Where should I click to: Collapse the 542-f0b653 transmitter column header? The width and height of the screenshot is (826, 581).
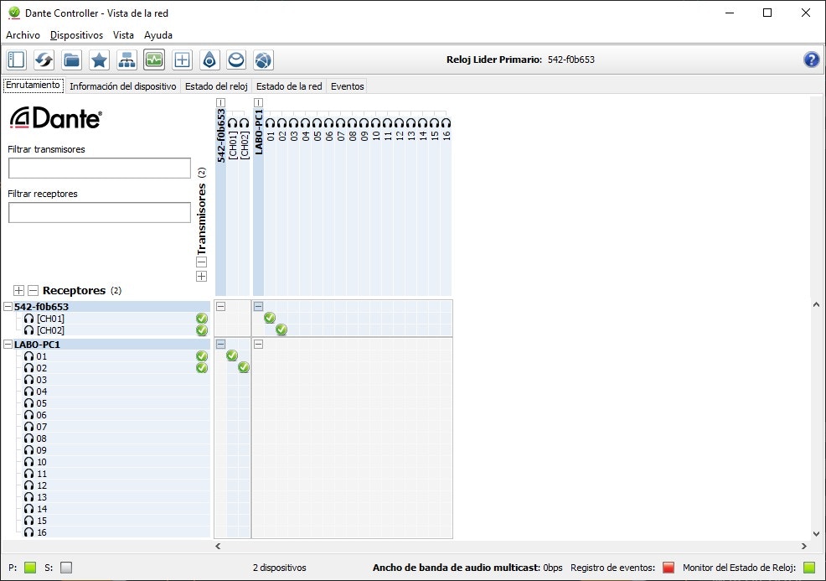[x=220, y=103]
